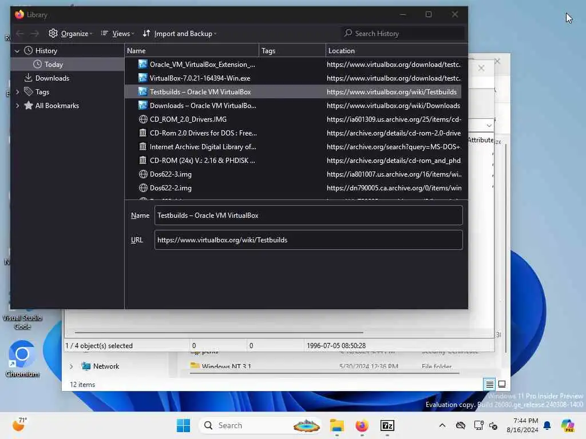Screen dimensions: 586x439
Task: Click the taskbar Search box
Action: (x=260, y=425)
